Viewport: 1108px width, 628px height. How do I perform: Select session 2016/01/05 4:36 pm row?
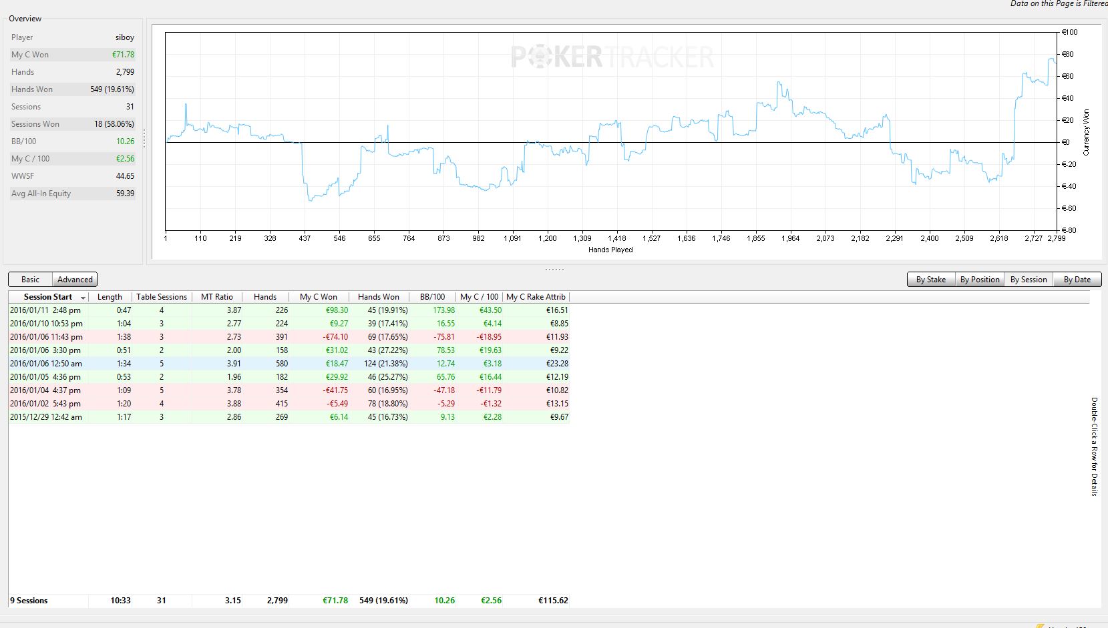(289, 377)
